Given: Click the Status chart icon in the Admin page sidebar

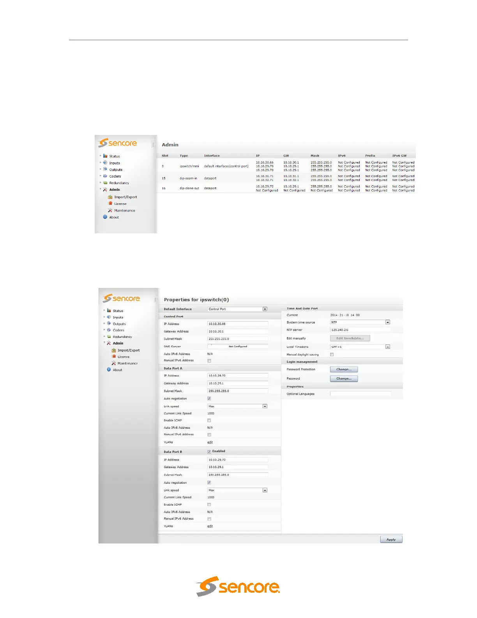Looking at the screenshot, I should click(x=105, y=156).
